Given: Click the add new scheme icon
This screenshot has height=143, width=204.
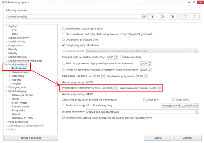Looking at the screenshot, I should coord(152,16).
